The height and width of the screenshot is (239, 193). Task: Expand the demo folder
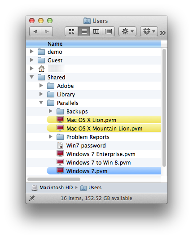click(31, 52)
